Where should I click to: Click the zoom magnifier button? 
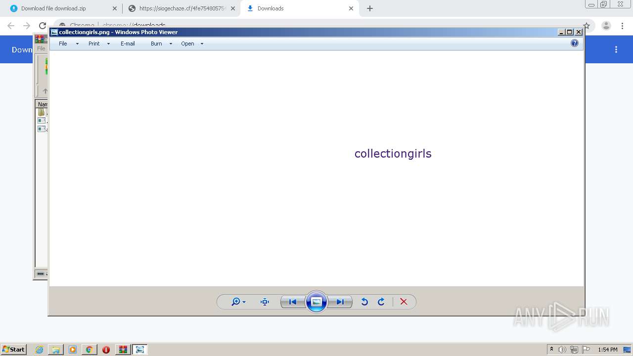click(x=235, y=302)
